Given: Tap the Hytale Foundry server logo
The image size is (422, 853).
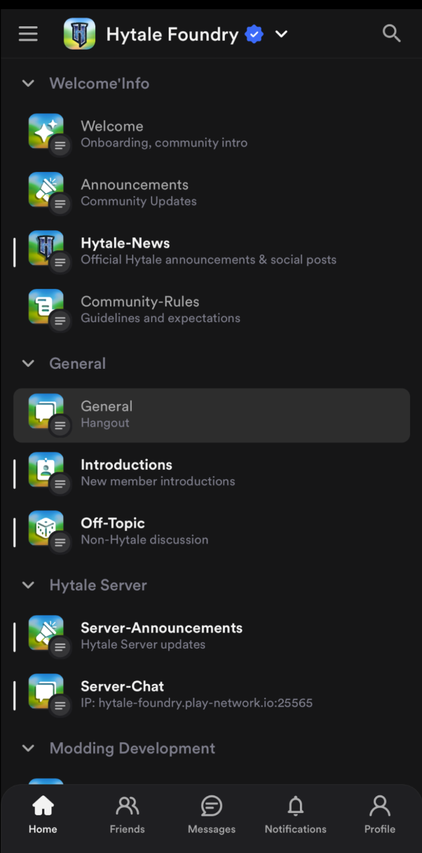Looking at the screenshot, I should 79,34.
